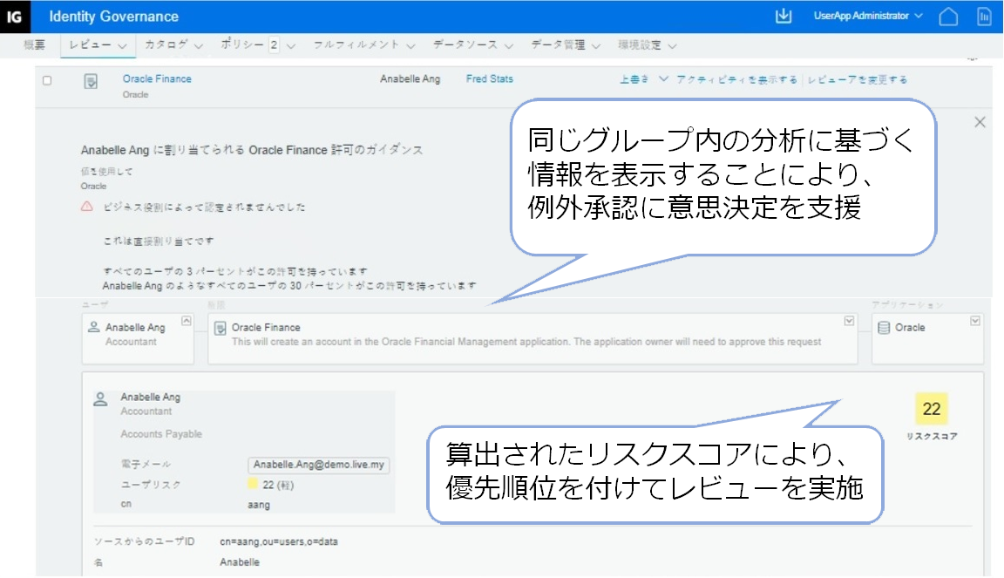Open the report chart icon in header
Screen dimensions: 1004x578
coord(984,17)
